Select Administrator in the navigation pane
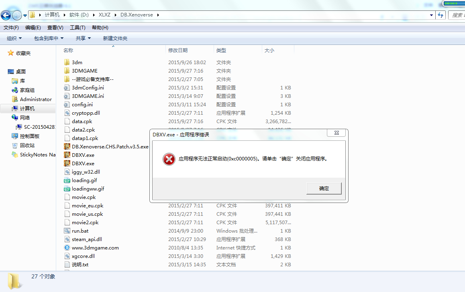 36,99
